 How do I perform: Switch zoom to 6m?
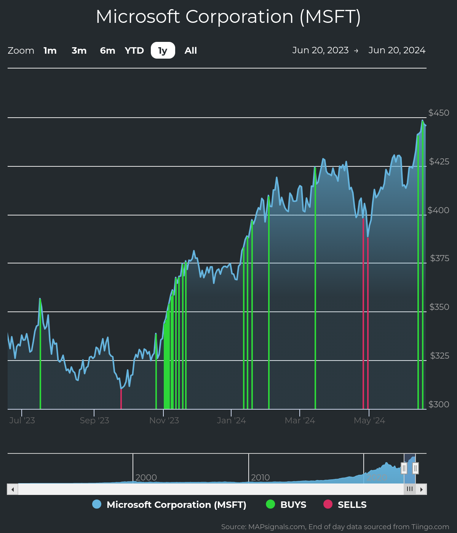(107, 51)
